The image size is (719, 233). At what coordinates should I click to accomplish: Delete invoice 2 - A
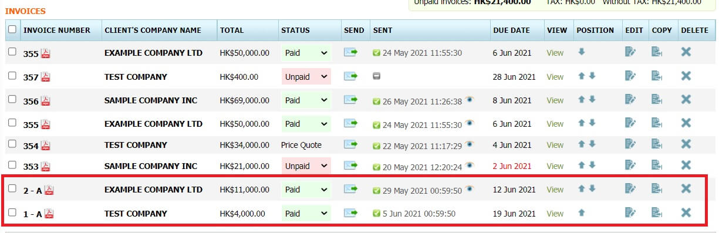(686, 188)
